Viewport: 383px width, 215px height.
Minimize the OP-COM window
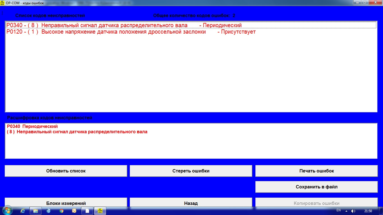[x=357, y=2]
